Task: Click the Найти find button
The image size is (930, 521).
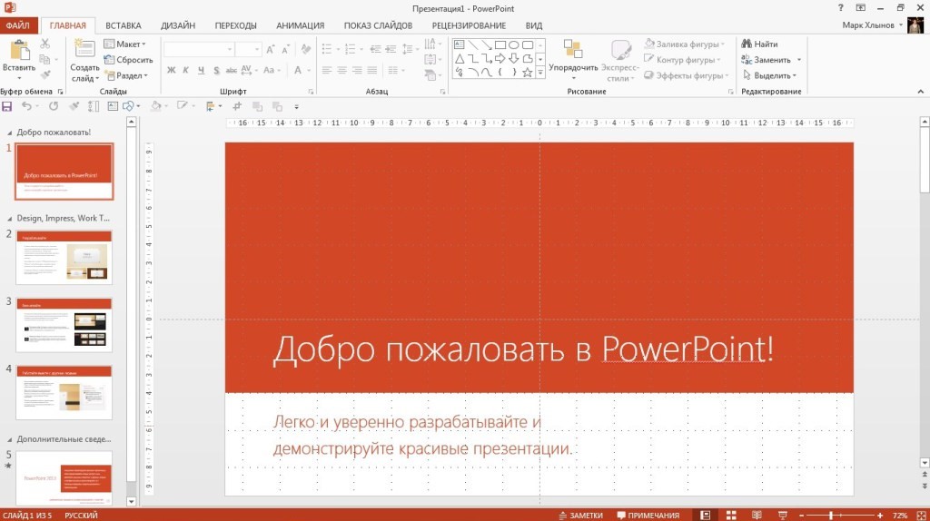Action: click(759, 44)
